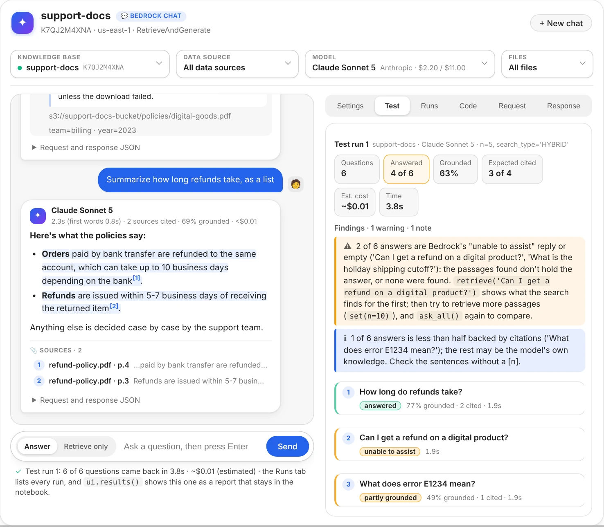Open the Runs tab

pos(429,106)
